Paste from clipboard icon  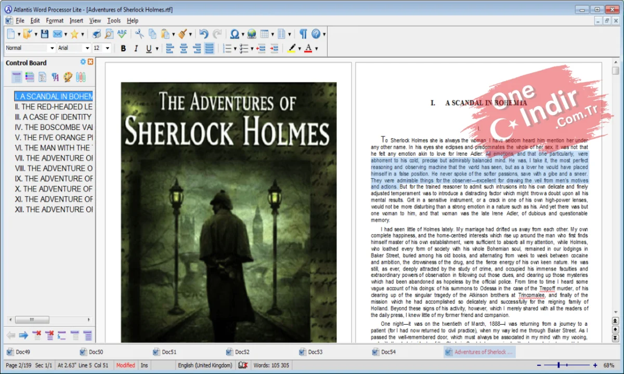pyautogui.click(x=165, y=34)
